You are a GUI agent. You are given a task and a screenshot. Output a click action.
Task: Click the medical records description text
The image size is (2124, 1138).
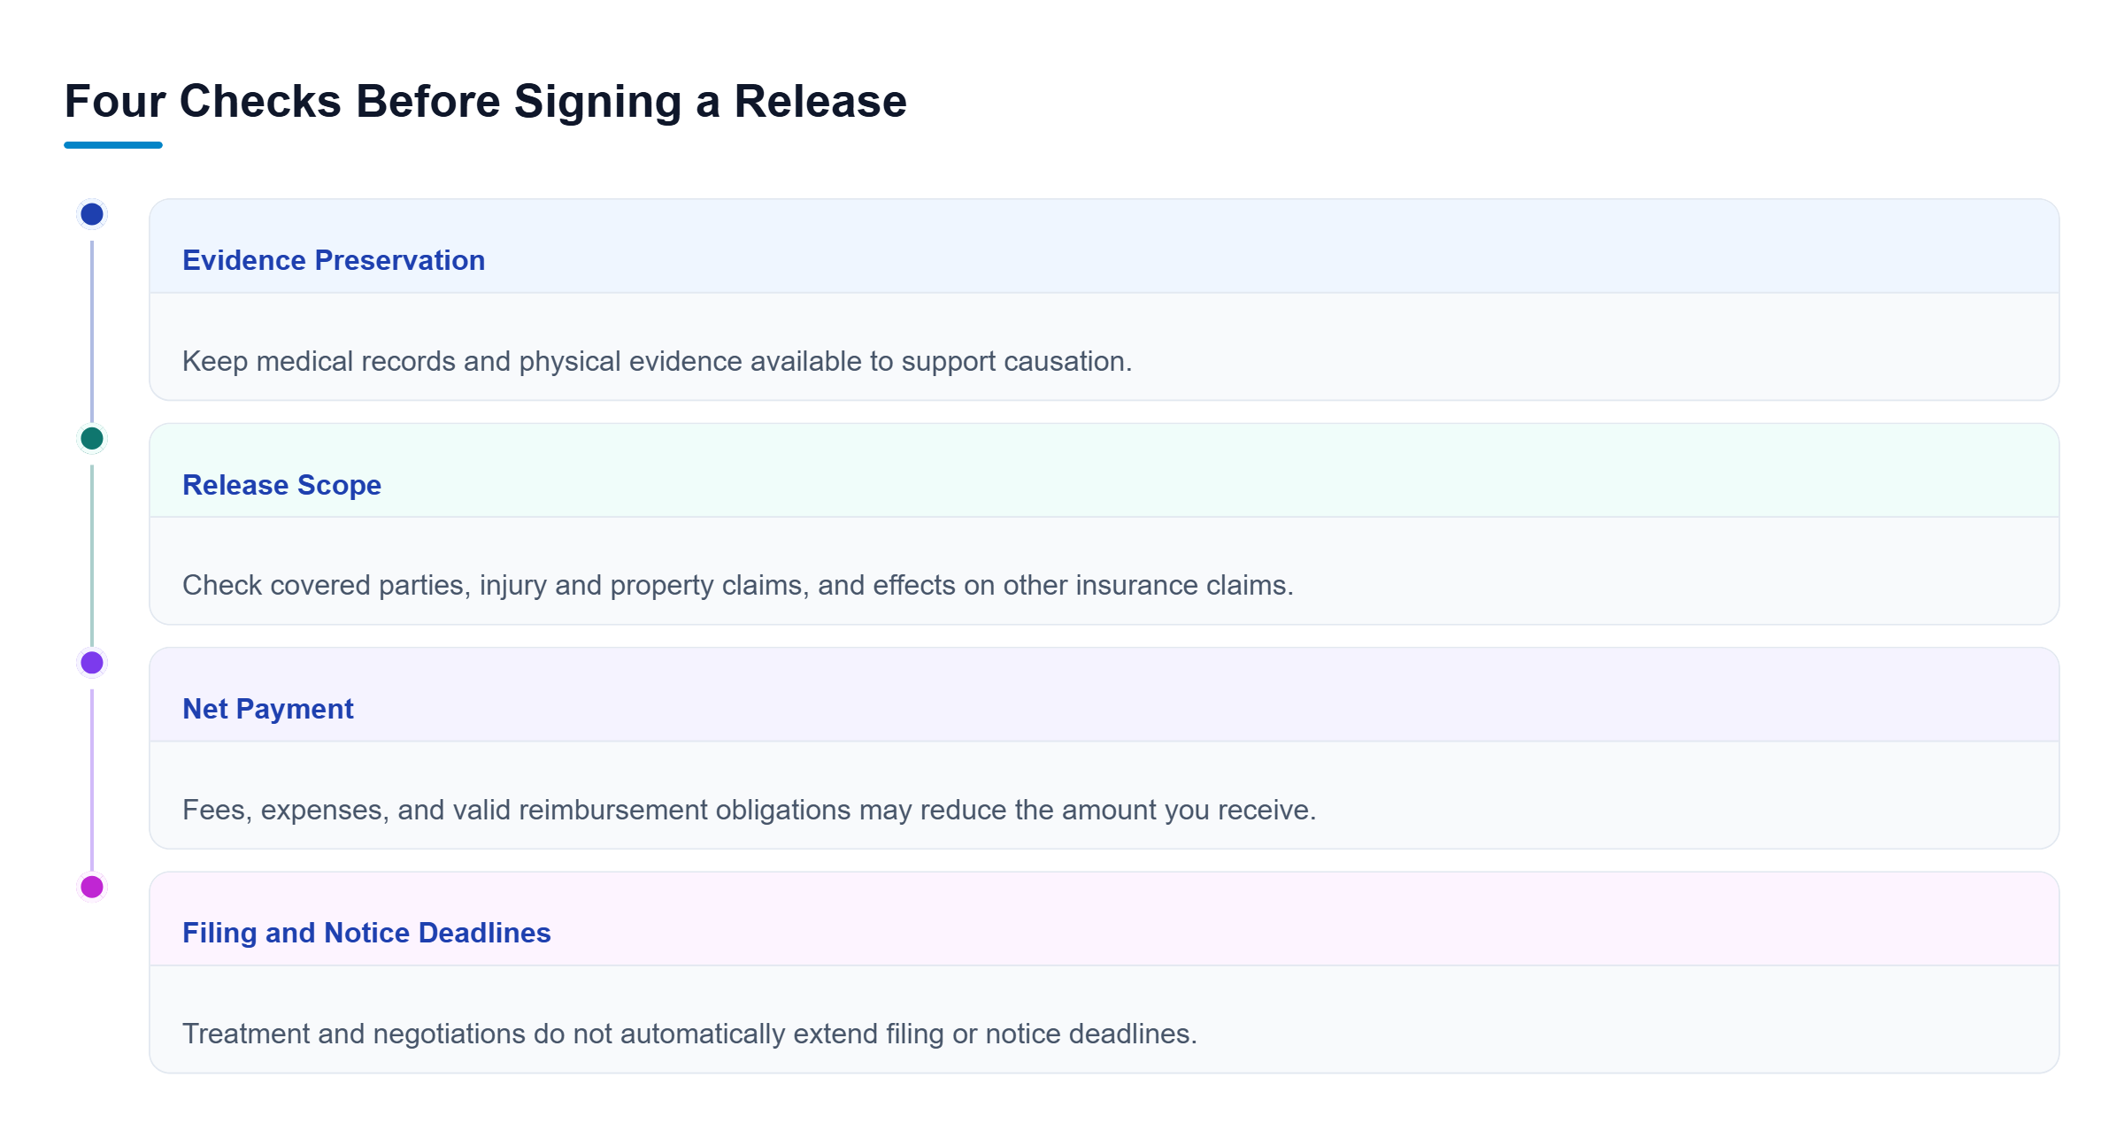657,361
